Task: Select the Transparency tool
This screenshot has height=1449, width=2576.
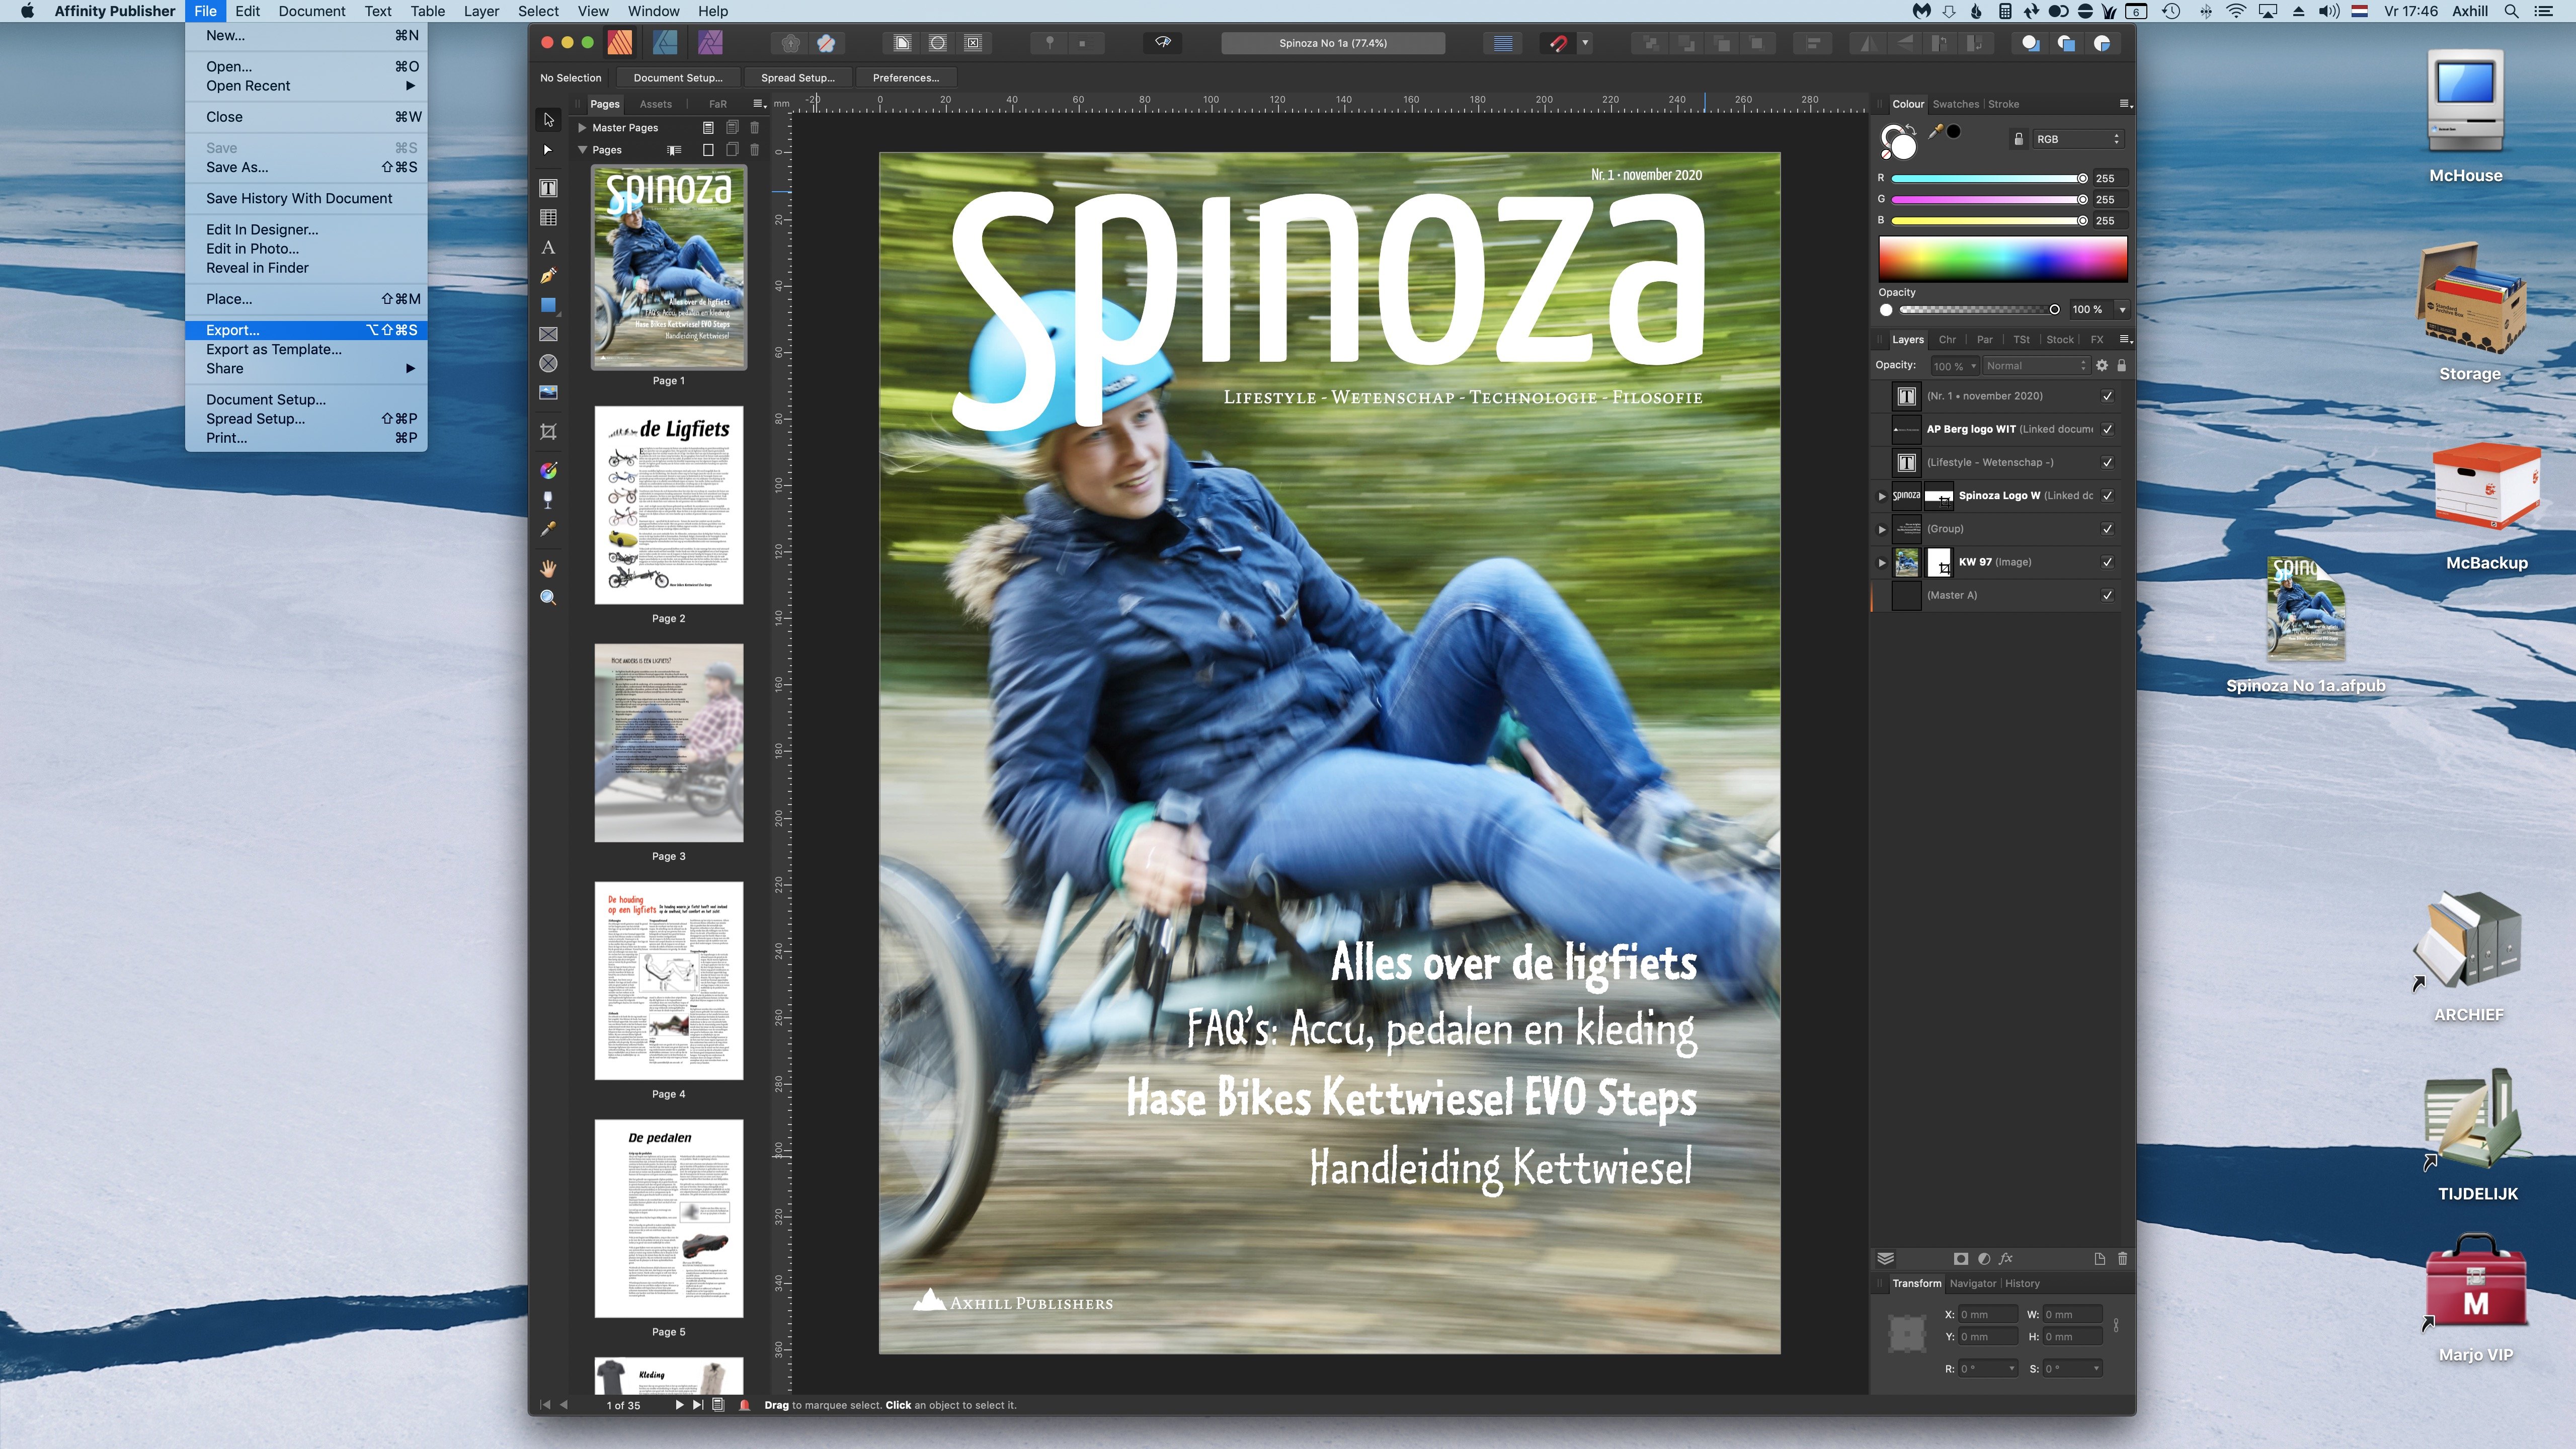Action: (x=548, y=500)
